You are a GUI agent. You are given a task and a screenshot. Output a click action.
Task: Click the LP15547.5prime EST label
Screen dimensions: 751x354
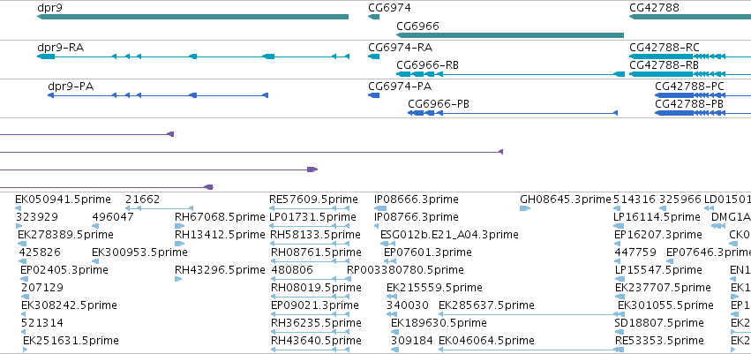click(x=657, y=269)
